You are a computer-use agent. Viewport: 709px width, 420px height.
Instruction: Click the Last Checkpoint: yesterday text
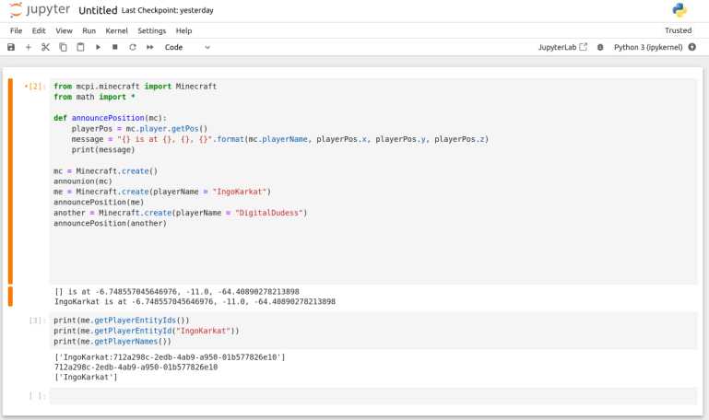click(x=167, y=10)
